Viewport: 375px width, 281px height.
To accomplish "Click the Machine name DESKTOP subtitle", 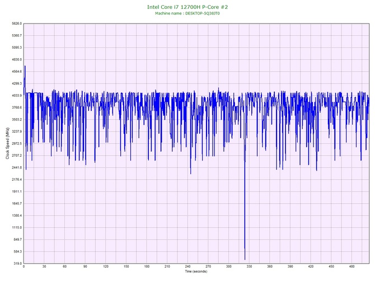I will click(187, 13).
